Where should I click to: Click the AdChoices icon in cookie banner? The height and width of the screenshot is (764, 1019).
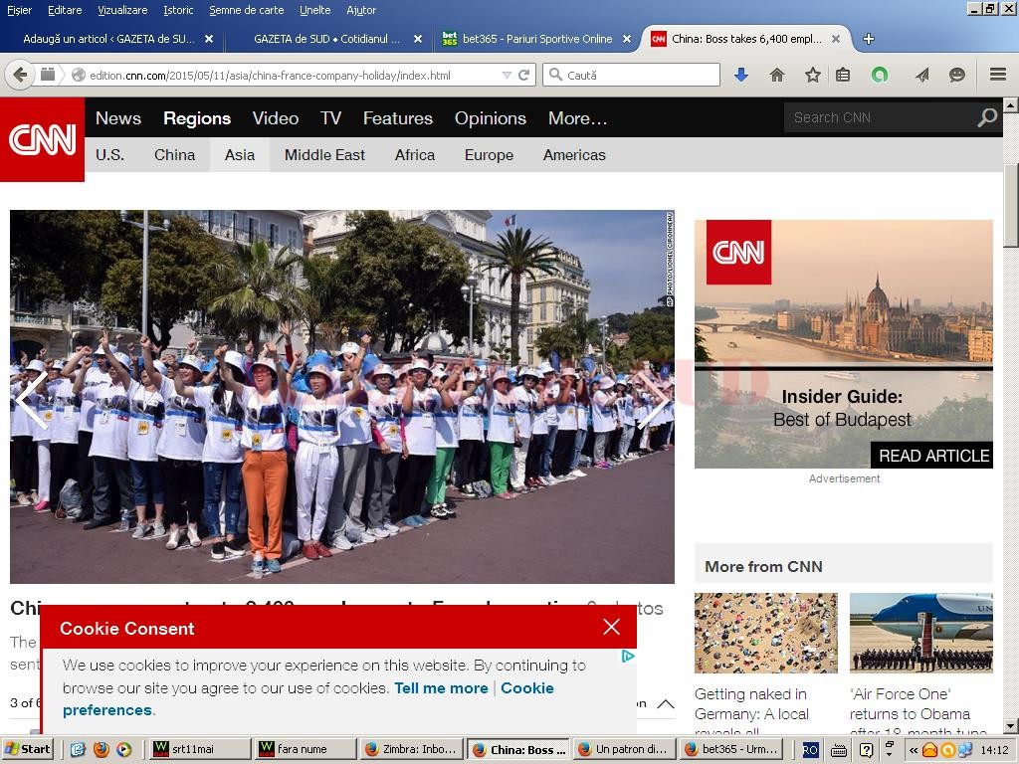(628, 657)
